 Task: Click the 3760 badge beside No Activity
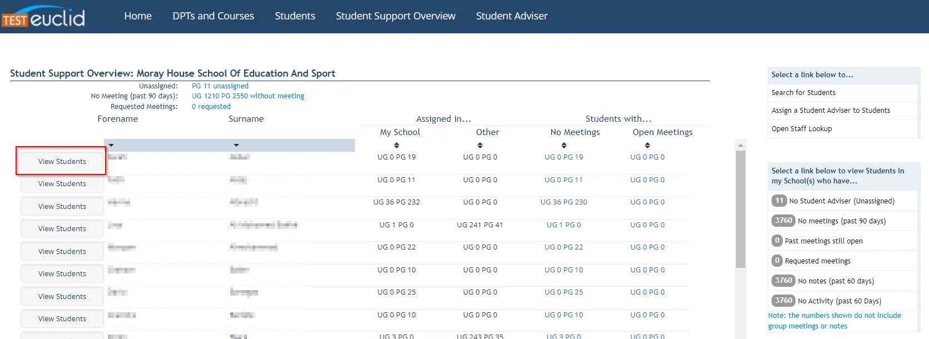click(783, 301)
